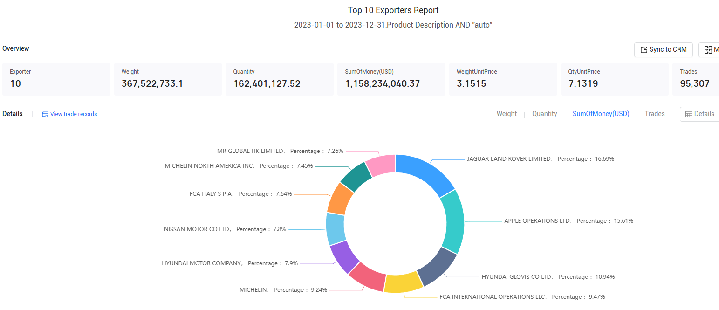Click the Sync to CRM icon
719x310 pixels.
(644, 50)
